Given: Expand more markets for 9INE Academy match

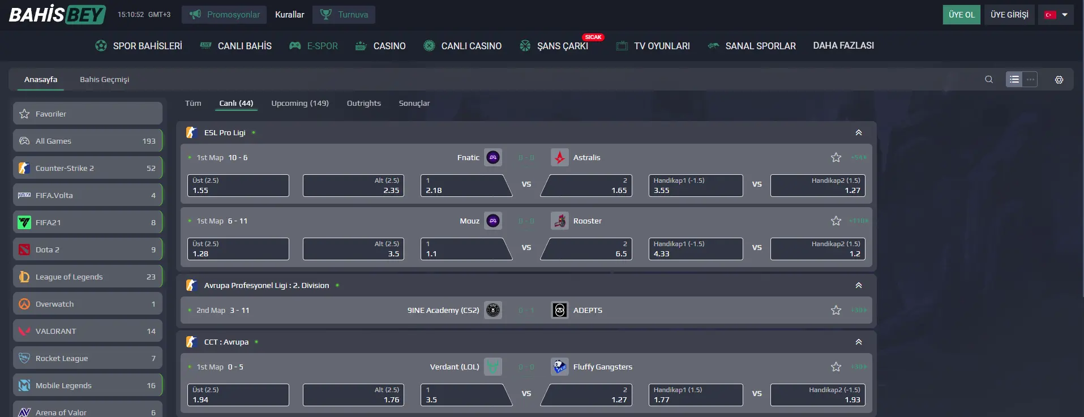Looking at the screenshot, I should point(859,310).
